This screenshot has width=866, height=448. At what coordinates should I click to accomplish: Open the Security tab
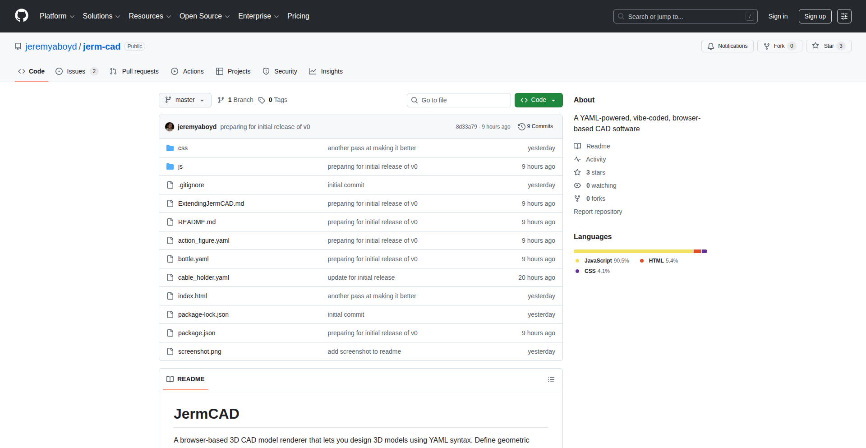tap(280, 71)
